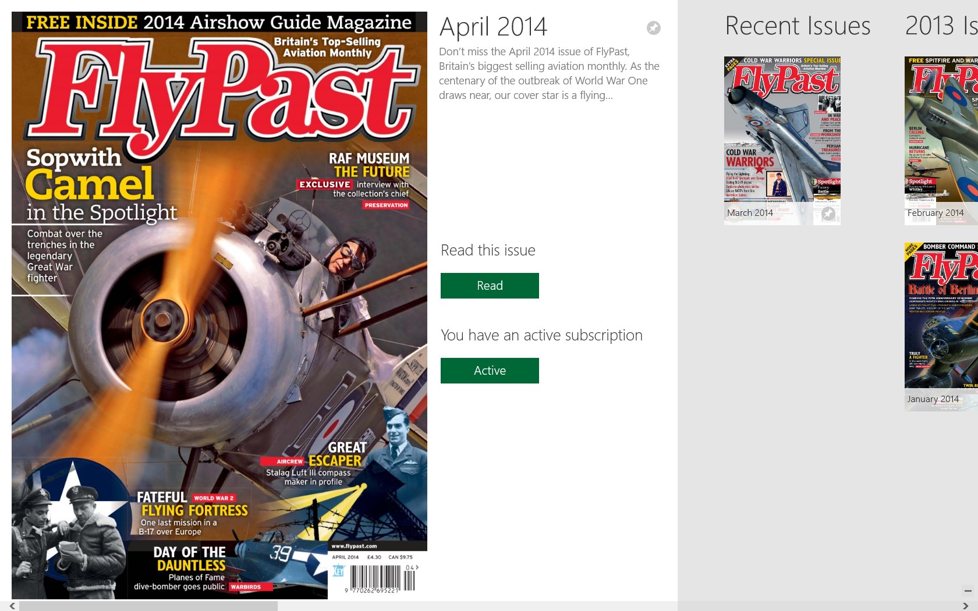This screenshot has width=978, height=611.
Task: Click the pin icon on March 2014 cover
Action: pos(828,214)
